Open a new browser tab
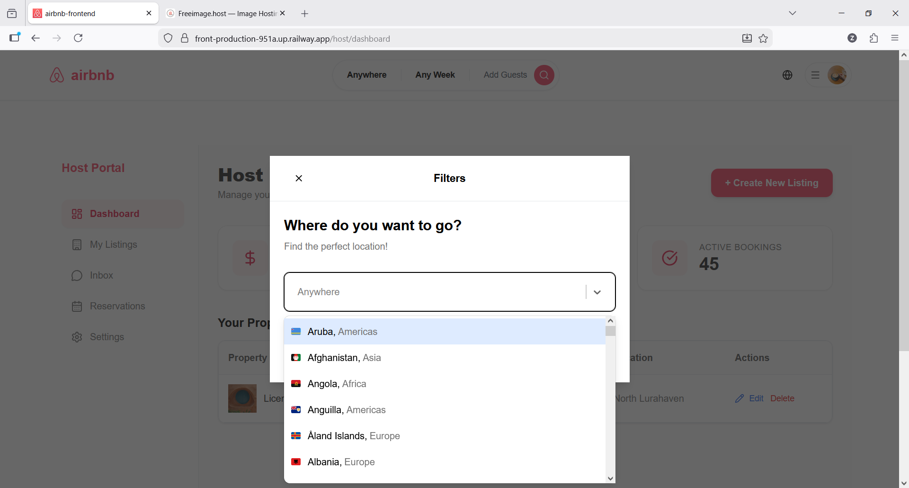This screenshot has height=488, width=909. tap(305, 14)
